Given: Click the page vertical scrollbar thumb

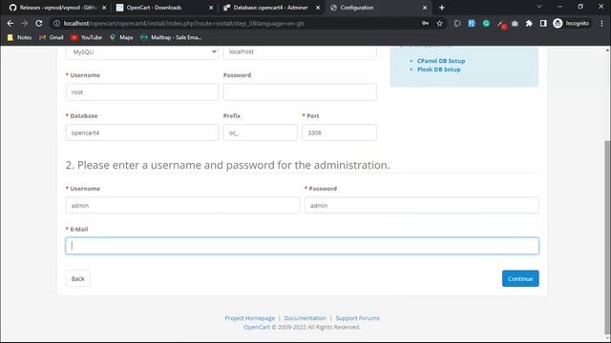Looking at the screenshot, I should 607,237.
